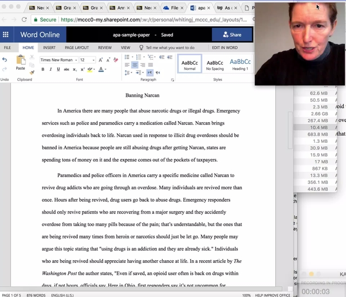This screenshot has width=346, height=297.
Task: Open the FILE menu tab
Action: tap(7, 48)
